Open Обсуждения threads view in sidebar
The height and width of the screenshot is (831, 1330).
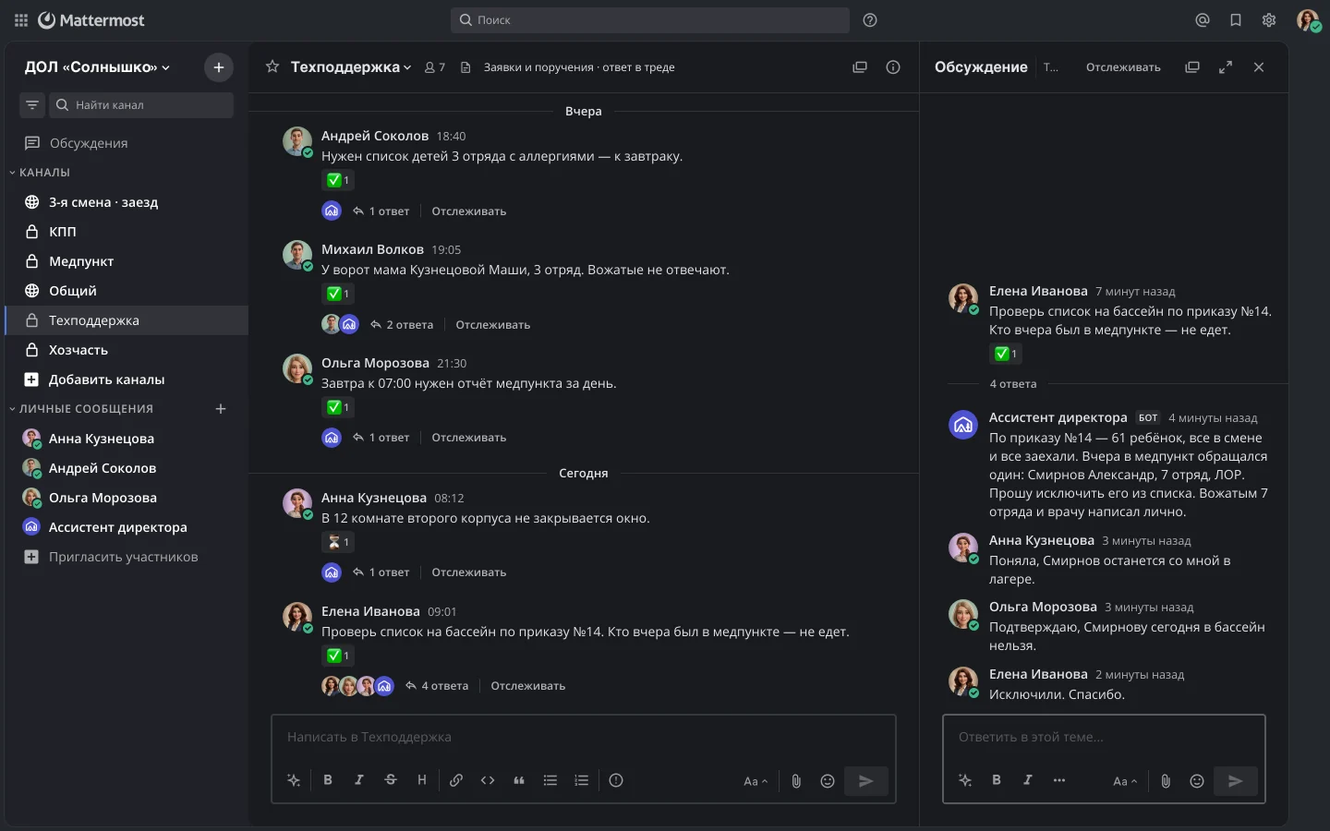[127, 143]
